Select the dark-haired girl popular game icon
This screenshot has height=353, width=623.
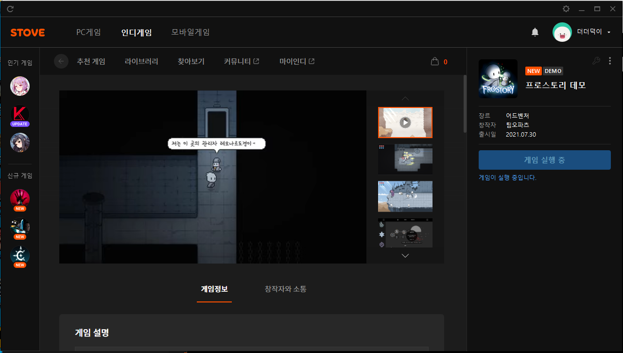[x=20, y=142]
